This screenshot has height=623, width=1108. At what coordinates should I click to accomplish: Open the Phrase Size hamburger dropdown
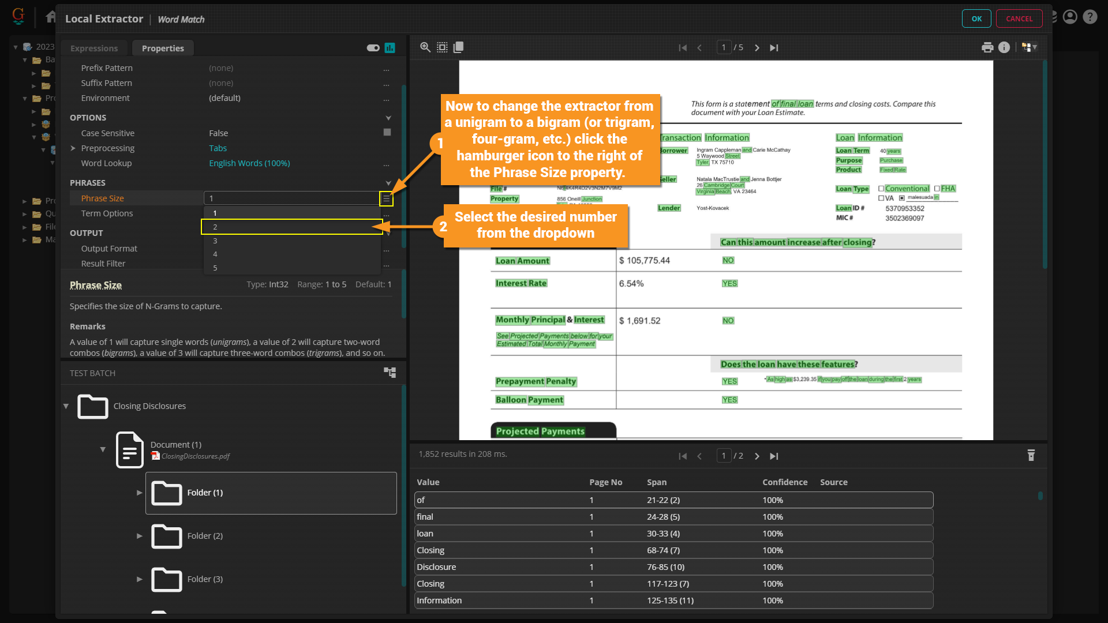tap(386, 198)
